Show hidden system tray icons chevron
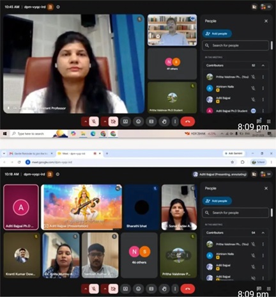Viewport: 276px width, 297px height. coord(222,134)
